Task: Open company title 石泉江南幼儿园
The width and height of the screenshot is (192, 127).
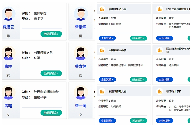Action: coord(117,91)
